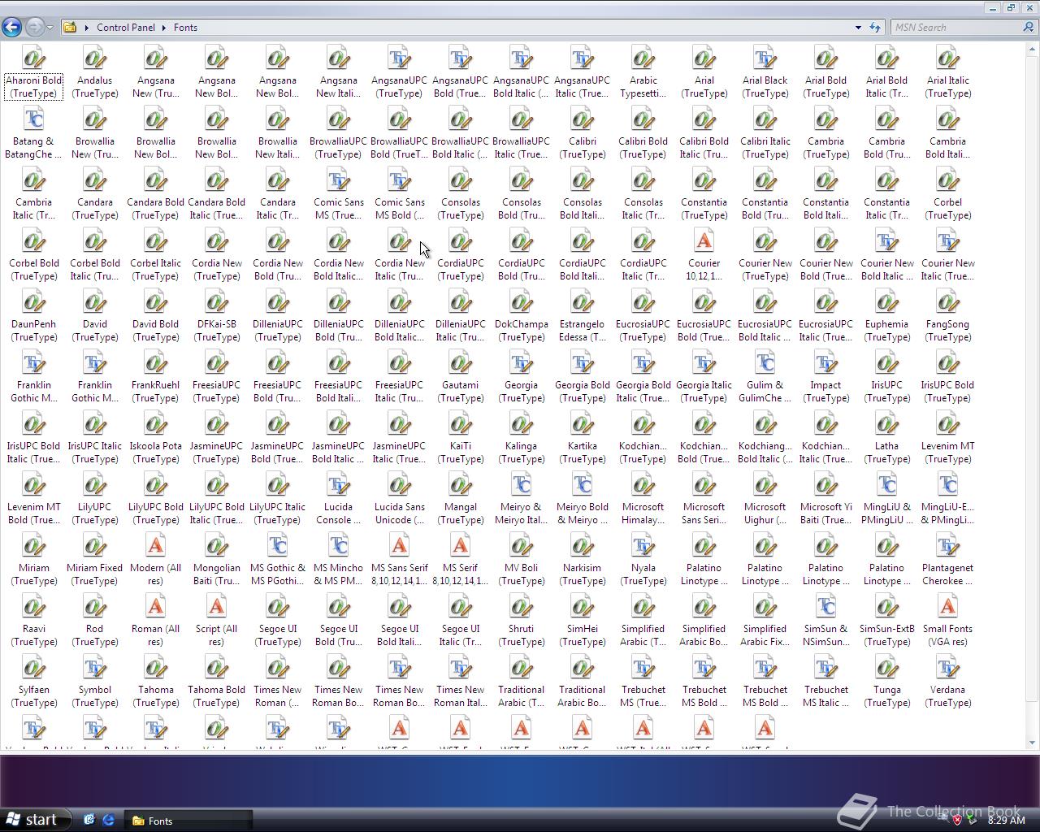Image resolution: width=1040 pixels, height=832 pixels.
Task: Open the address bar history dropdown
Action: tap(858, 28)
